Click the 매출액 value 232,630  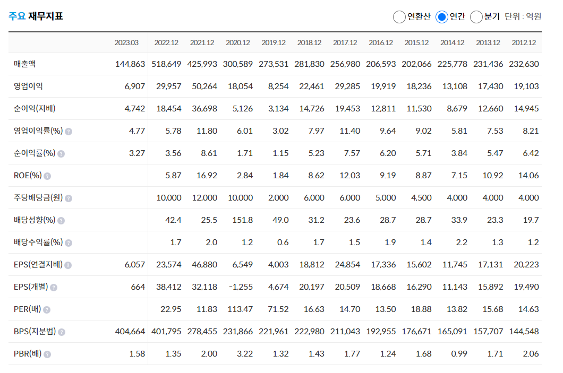(524, 64)
